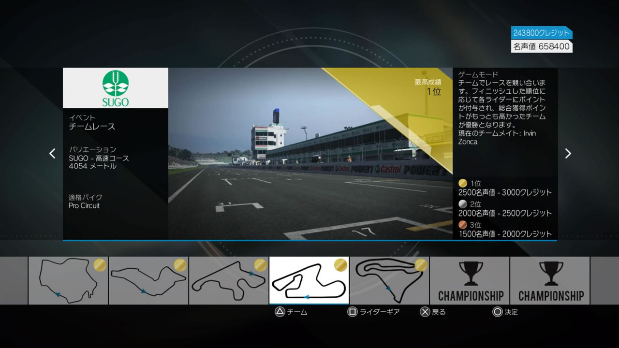The height and width of the screenshot is (348, 619).
Task: Go to next event with right chevron
Action: click(568, 153)
